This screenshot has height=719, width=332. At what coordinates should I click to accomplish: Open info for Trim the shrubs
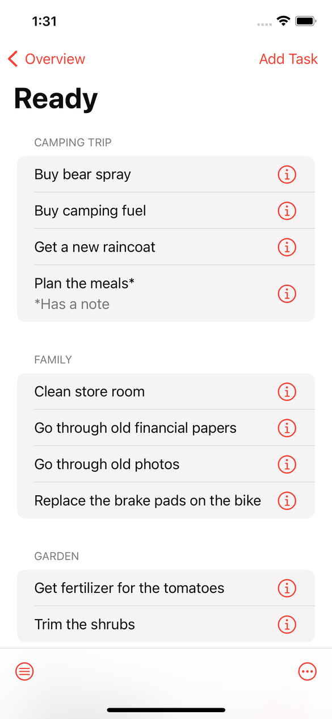click(287, 624)
